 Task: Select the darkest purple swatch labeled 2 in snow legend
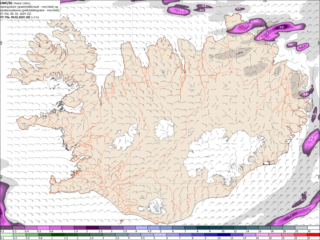tap(92, 228)
